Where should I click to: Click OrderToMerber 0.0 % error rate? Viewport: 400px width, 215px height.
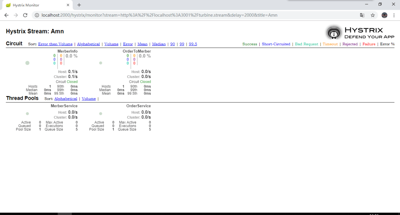(x=145, y=56)
